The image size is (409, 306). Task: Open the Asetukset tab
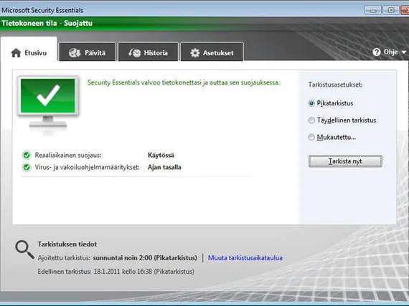point(212,52)
